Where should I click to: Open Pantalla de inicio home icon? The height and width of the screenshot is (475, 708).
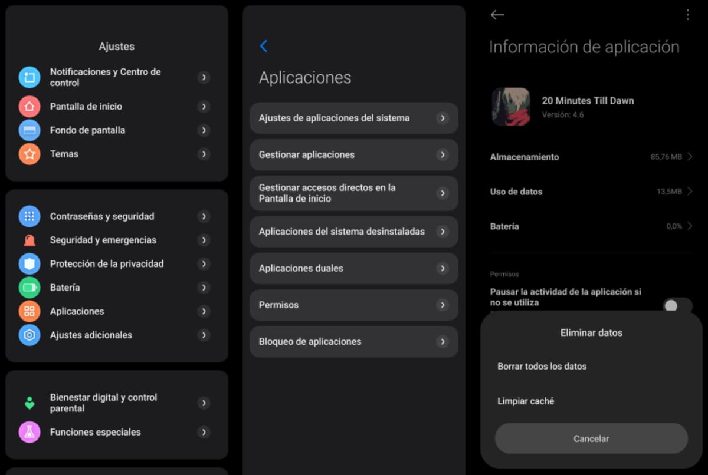tap(29, 107)
